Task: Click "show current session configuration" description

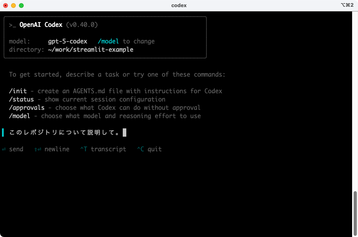Action: pos(105,100)
